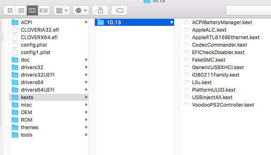Expand the ROM folder arrow

86,120
